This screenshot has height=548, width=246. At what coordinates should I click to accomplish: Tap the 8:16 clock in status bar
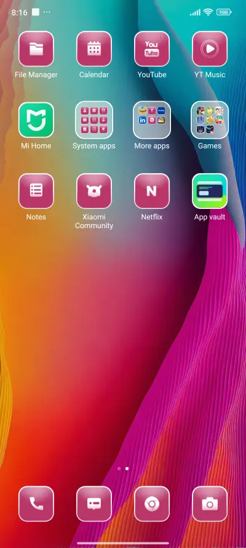pos(19,12)
